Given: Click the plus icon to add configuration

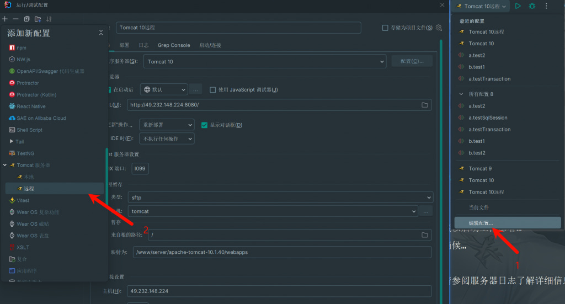Looking at the screenshot, I should 5,19.
